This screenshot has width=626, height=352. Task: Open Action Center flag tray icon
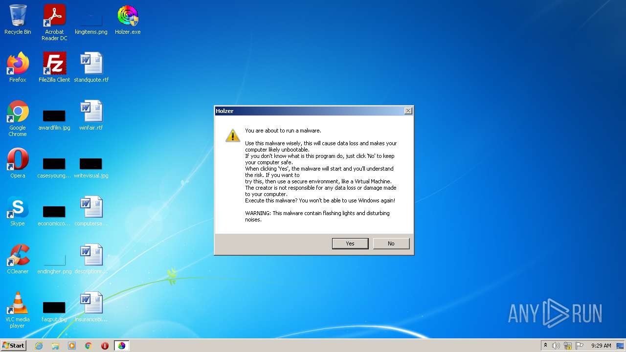coord(580,346)
